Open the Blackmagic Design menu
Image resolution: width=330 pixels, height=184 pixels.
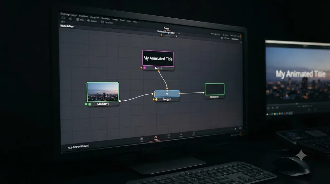pos(68,14)
